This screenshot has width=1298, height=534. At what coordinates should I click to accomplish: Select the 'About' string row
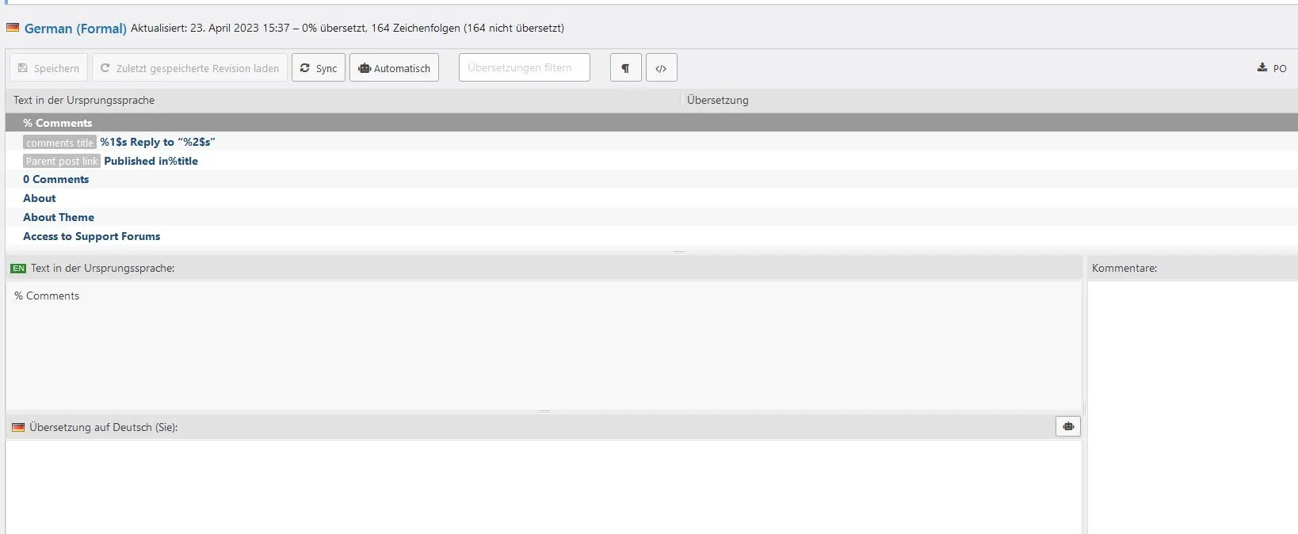(651, 198)
